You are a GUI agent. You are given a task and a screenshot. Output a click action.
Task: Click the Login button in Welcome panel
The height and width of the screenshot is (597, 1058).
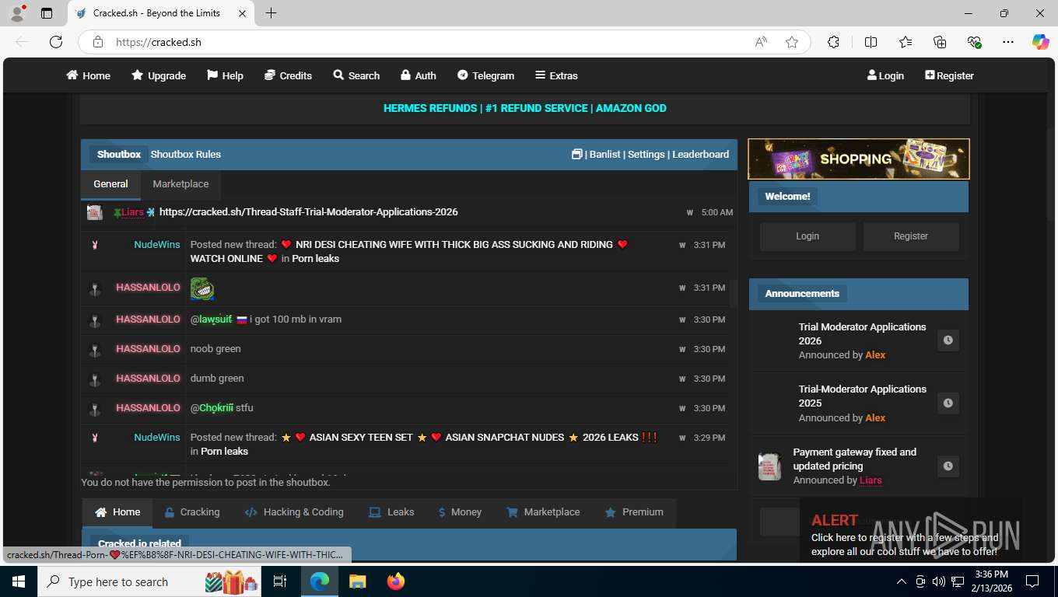tap(808, 236)
